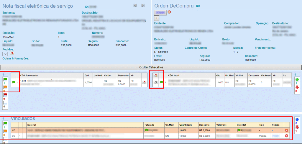302x144 pixels.
Task: Filter invoice items by orange flag
Action: click(5, 87)
